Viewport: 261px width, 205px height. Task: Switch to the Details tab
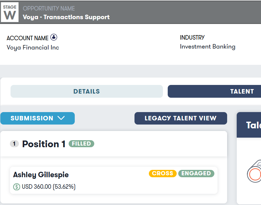tap(87, 91)
